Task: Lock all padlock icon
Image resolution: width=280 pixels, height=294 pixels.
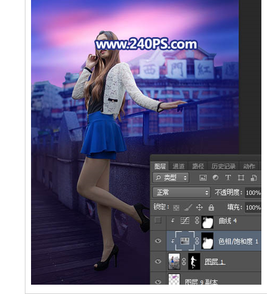Action: pos(211,208)
